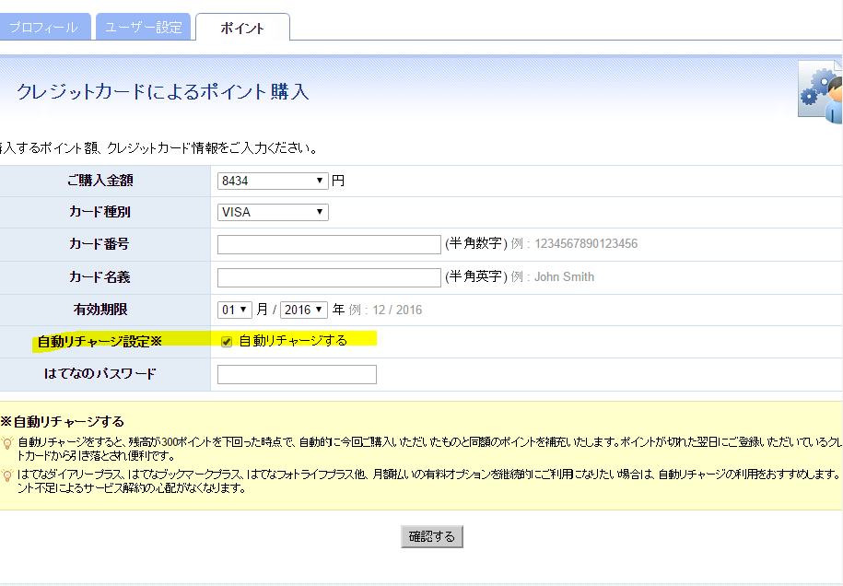Switch to the プロフィール tab

(44, 27)
